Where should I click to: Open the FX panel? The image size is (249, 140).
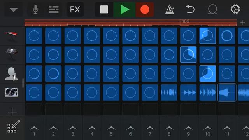click(x=75, y=9)
